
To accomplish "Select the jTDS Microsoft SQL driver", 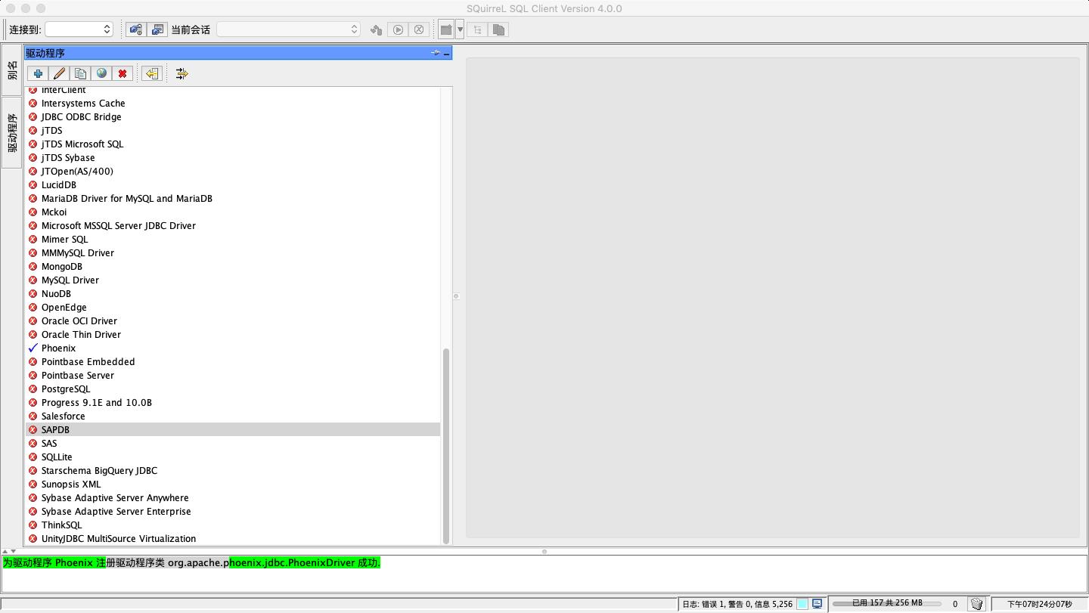I will pyautogui.click(x=233, y=144).
